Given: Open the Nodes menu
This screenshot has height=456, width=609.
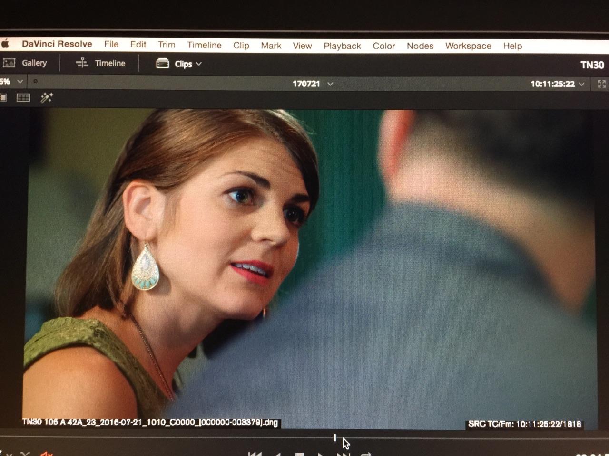Looking at the screenshot, I should (x=420, y=46).
